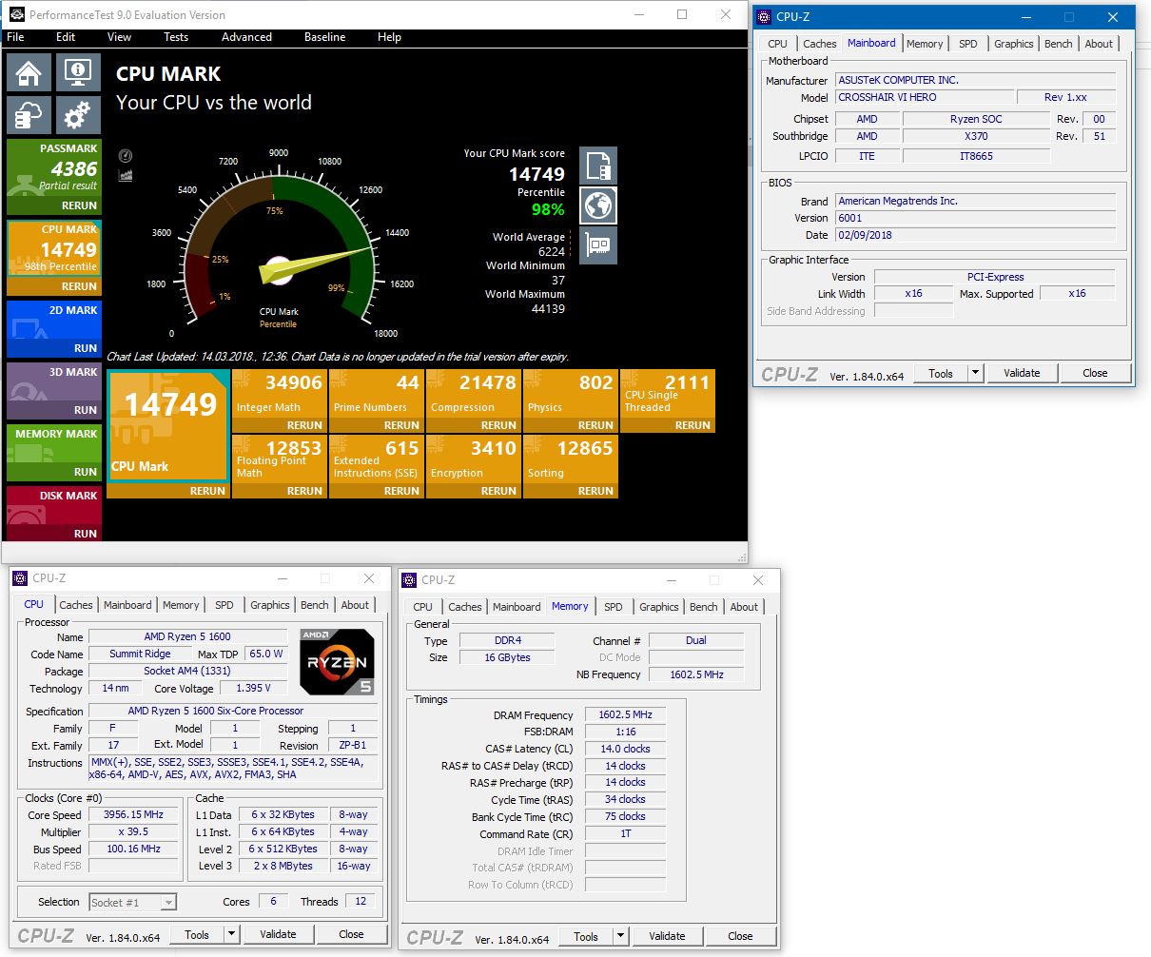Screen dimensions: 1151x957
Task: Click the AMD Ryzen 5 logo
Action: (337, 661)
